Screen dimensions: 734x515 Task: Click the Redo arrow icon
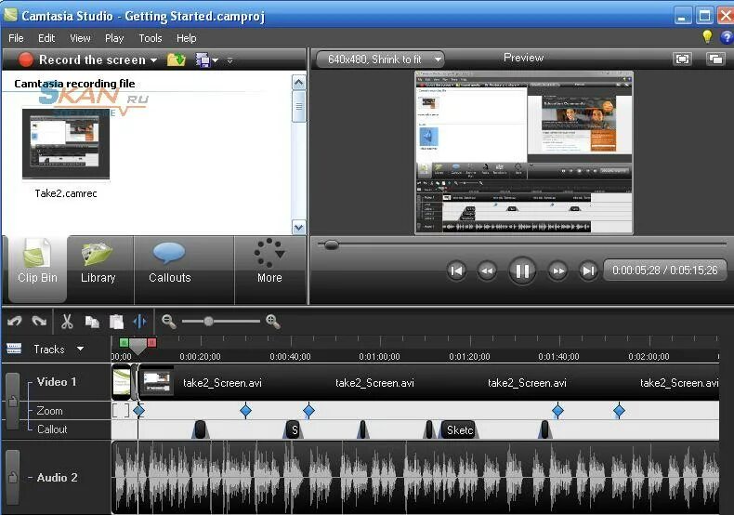coord(39,322)
